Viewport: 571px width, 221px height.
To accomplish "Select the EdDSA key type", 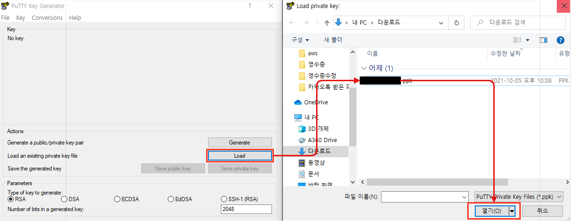I will (x=181, y=199).
